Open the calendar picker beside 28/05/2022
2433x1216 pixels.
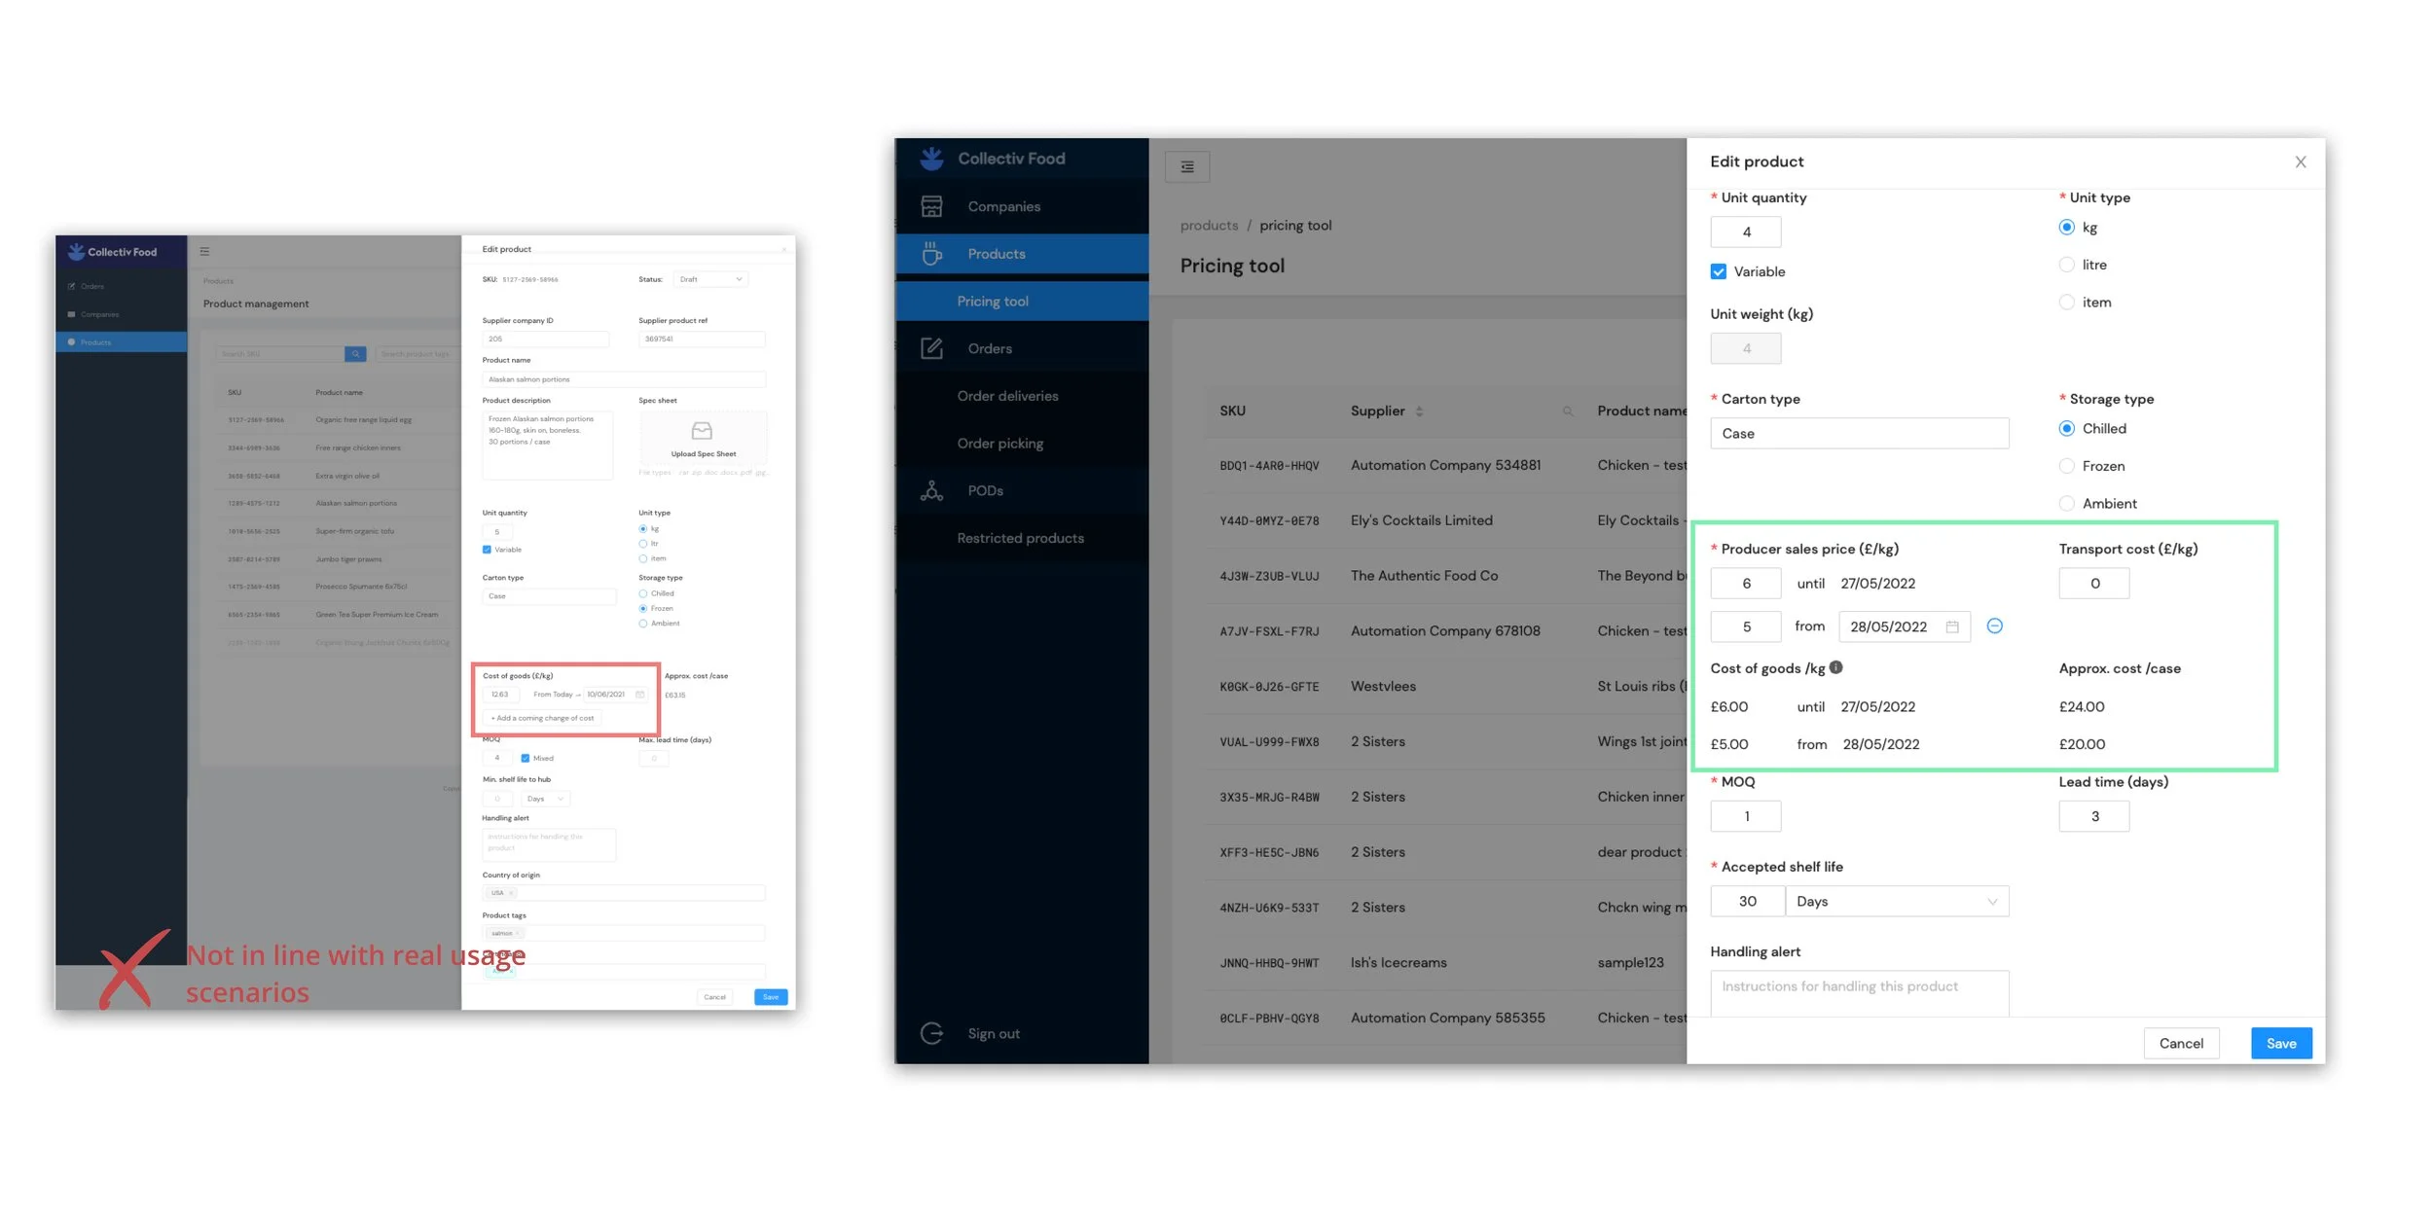1954,626
